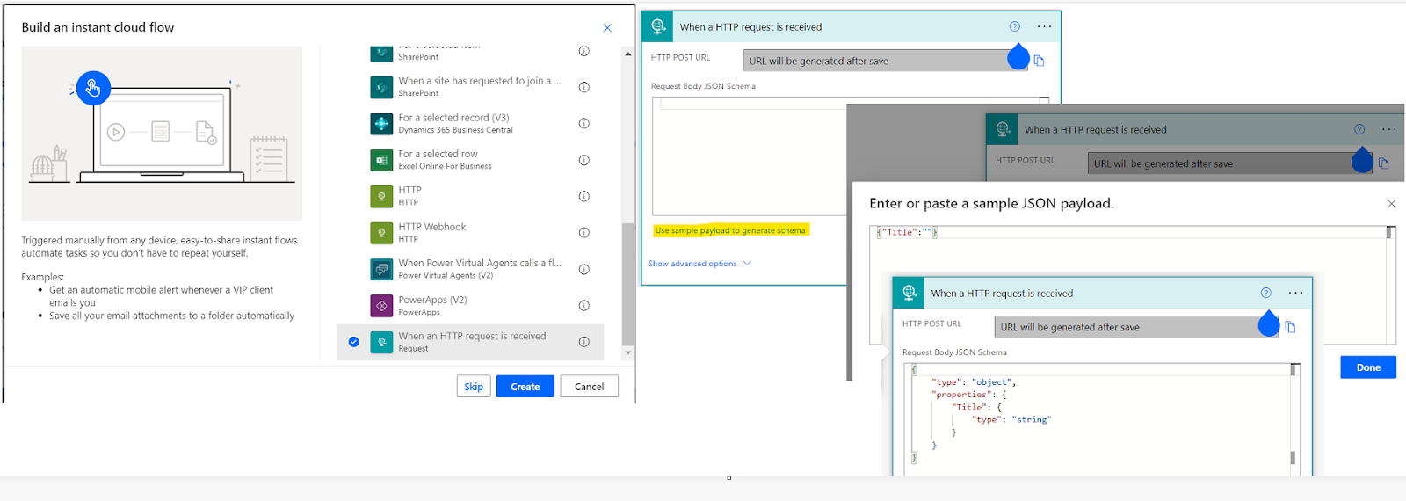Click globe icon on top HTTP request card
The image size is (1406, 501).
click(658, 27)
